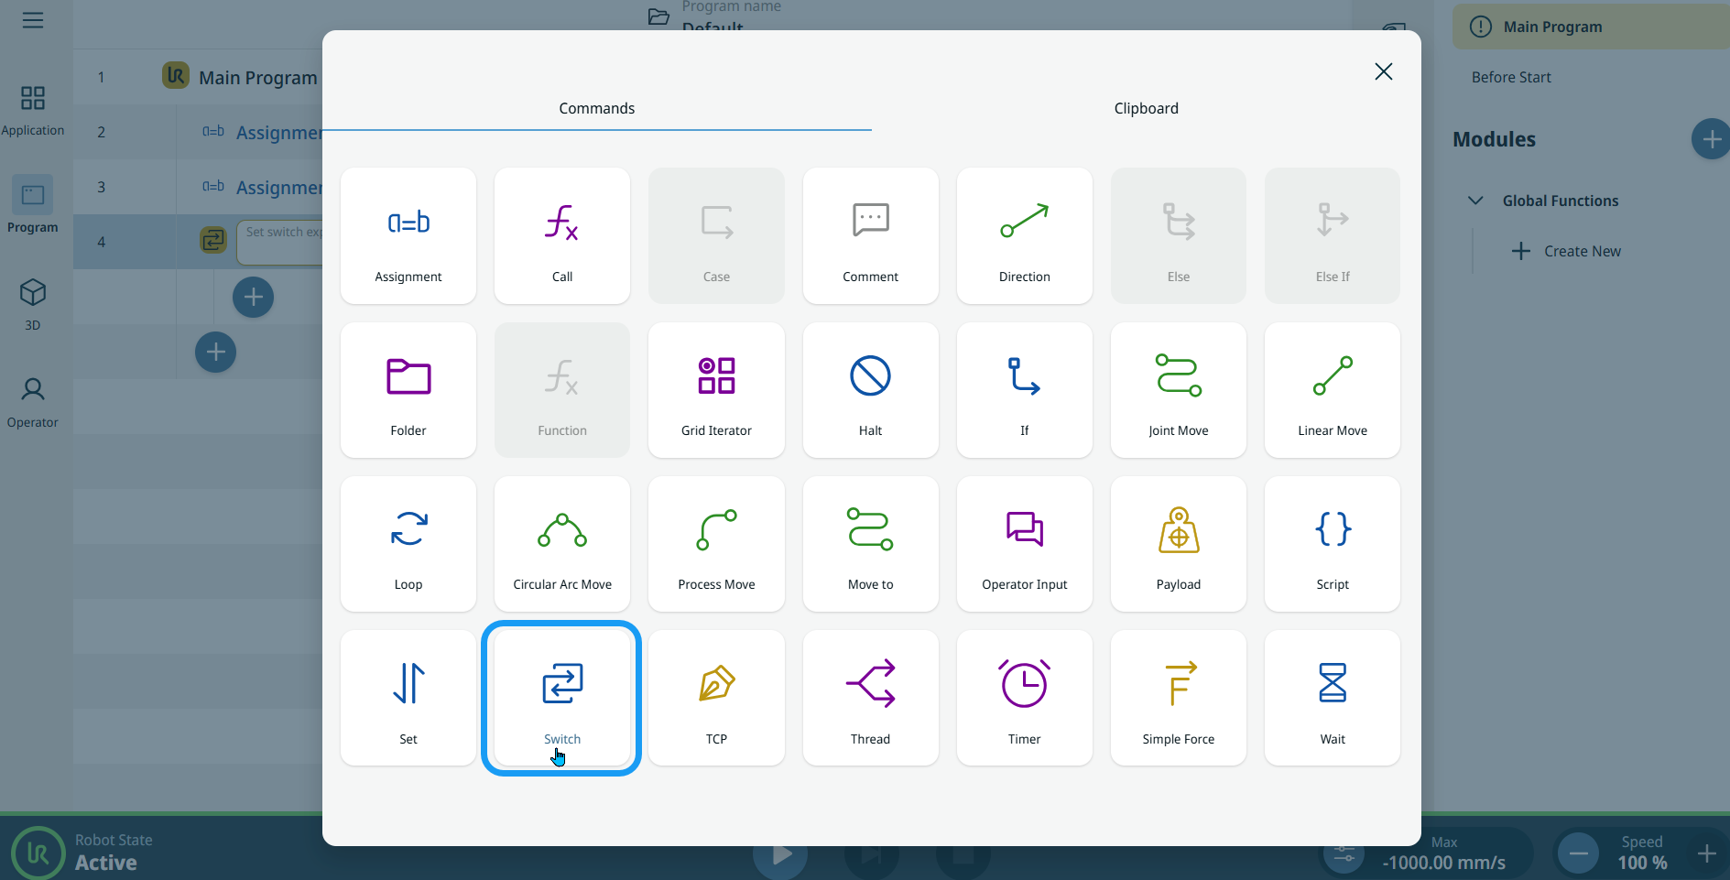Decrease speed with the minus button
Image resolution: width=1730 pixels, height=880 pixels.
pos(1578,853)
